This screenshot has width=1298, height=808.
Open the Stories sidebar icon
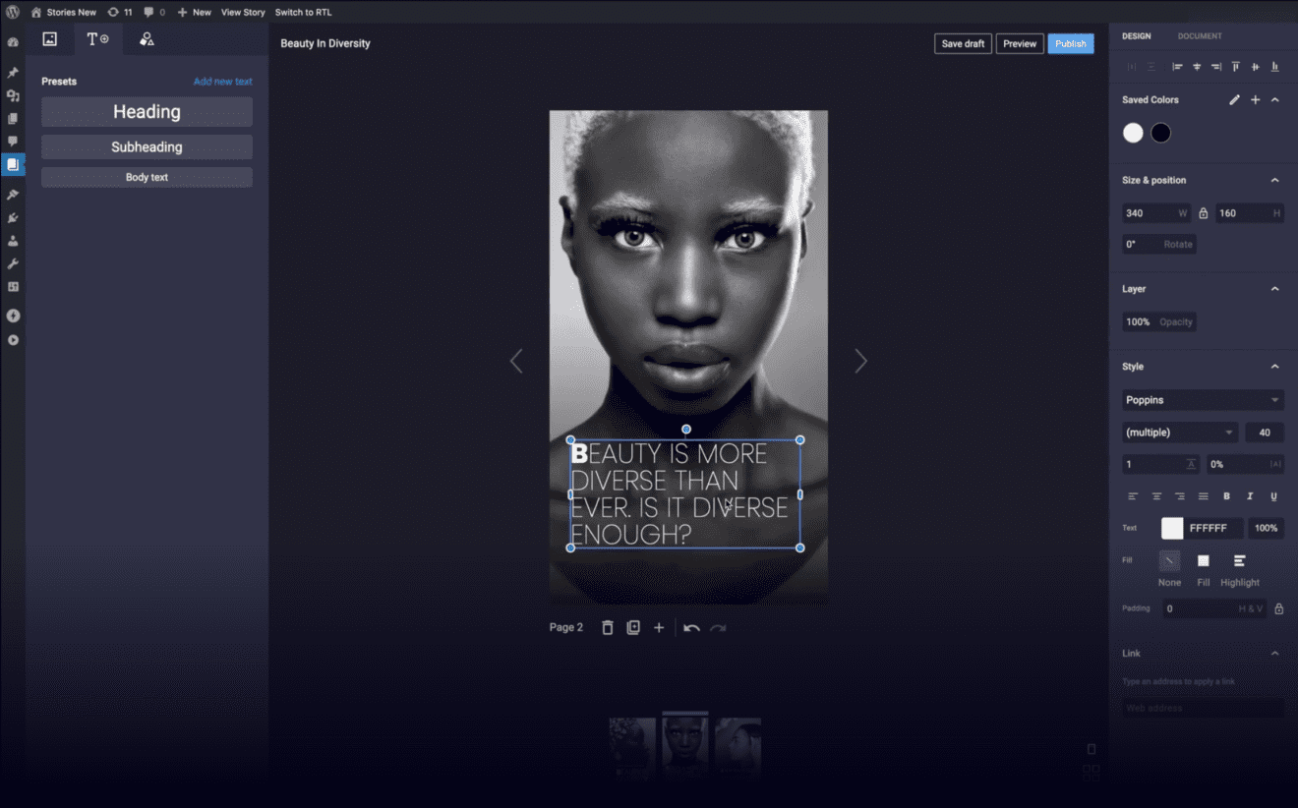[13, 165]
